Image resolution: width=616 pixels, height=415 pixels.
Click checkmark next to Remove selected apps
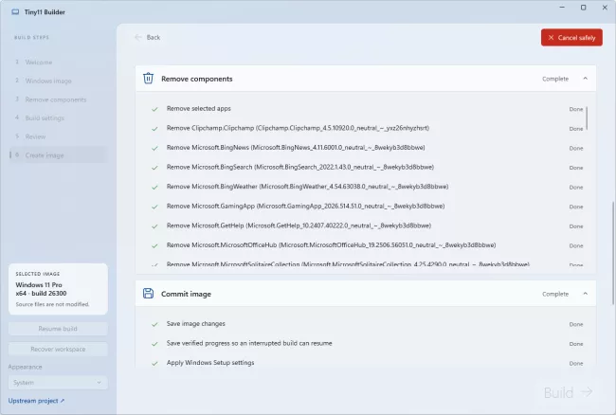click(154, 109)
